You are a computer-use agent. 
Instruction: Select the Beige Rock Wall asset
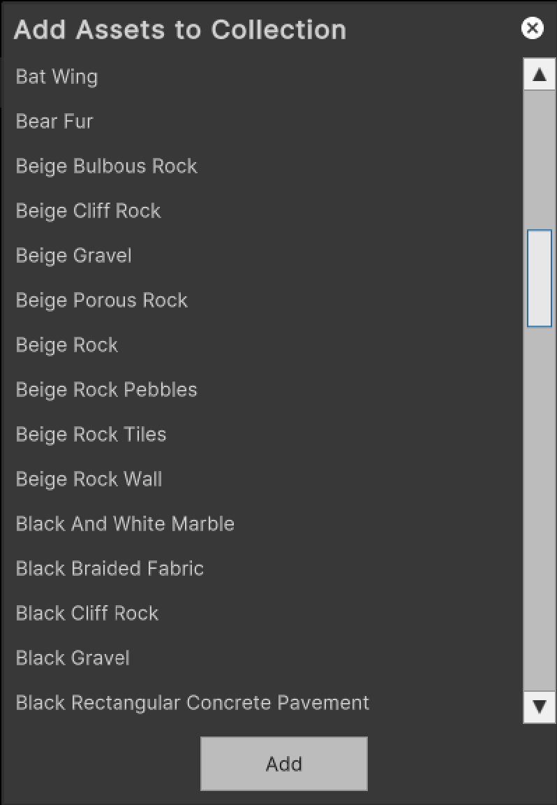88,479
